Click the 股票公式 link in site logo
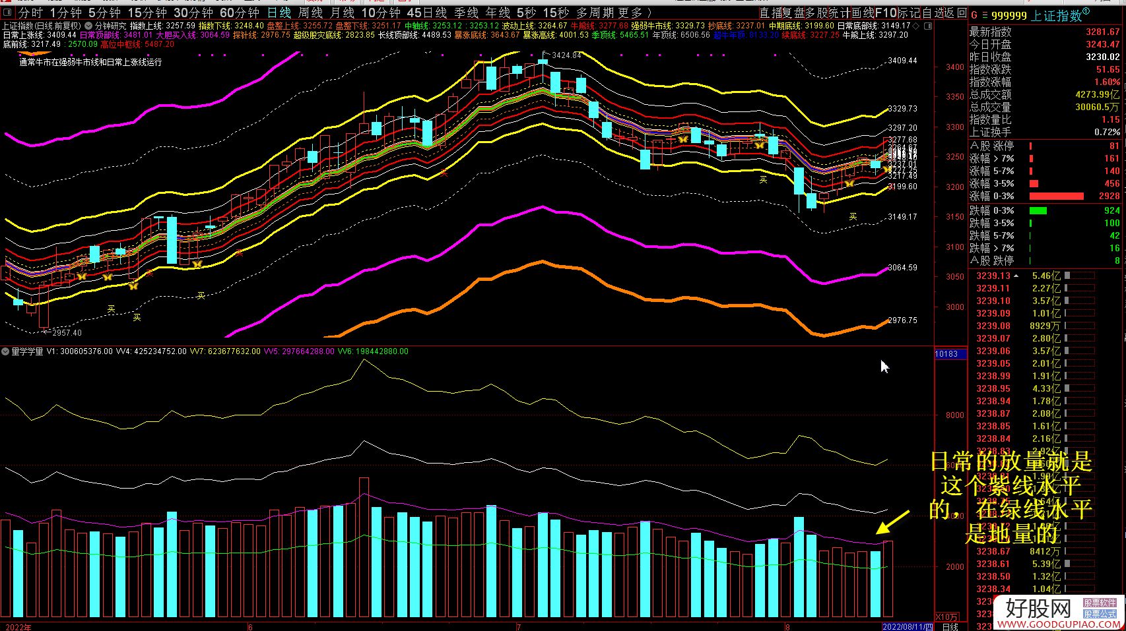 pyautogui.click(x=1100, y=613)
